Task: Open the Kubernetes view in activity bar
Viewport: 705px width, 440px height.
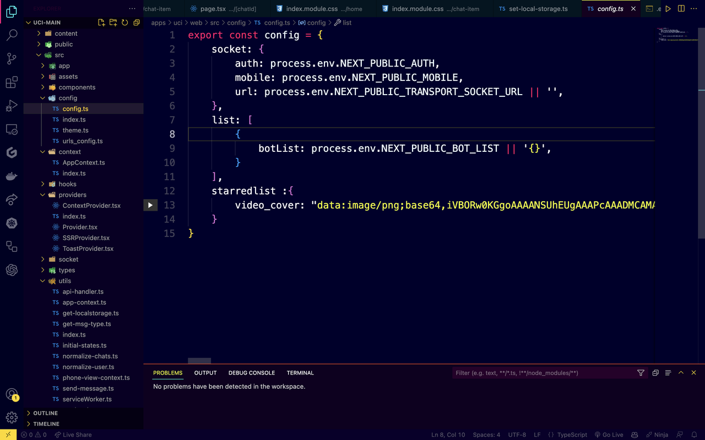Action: 12,223
